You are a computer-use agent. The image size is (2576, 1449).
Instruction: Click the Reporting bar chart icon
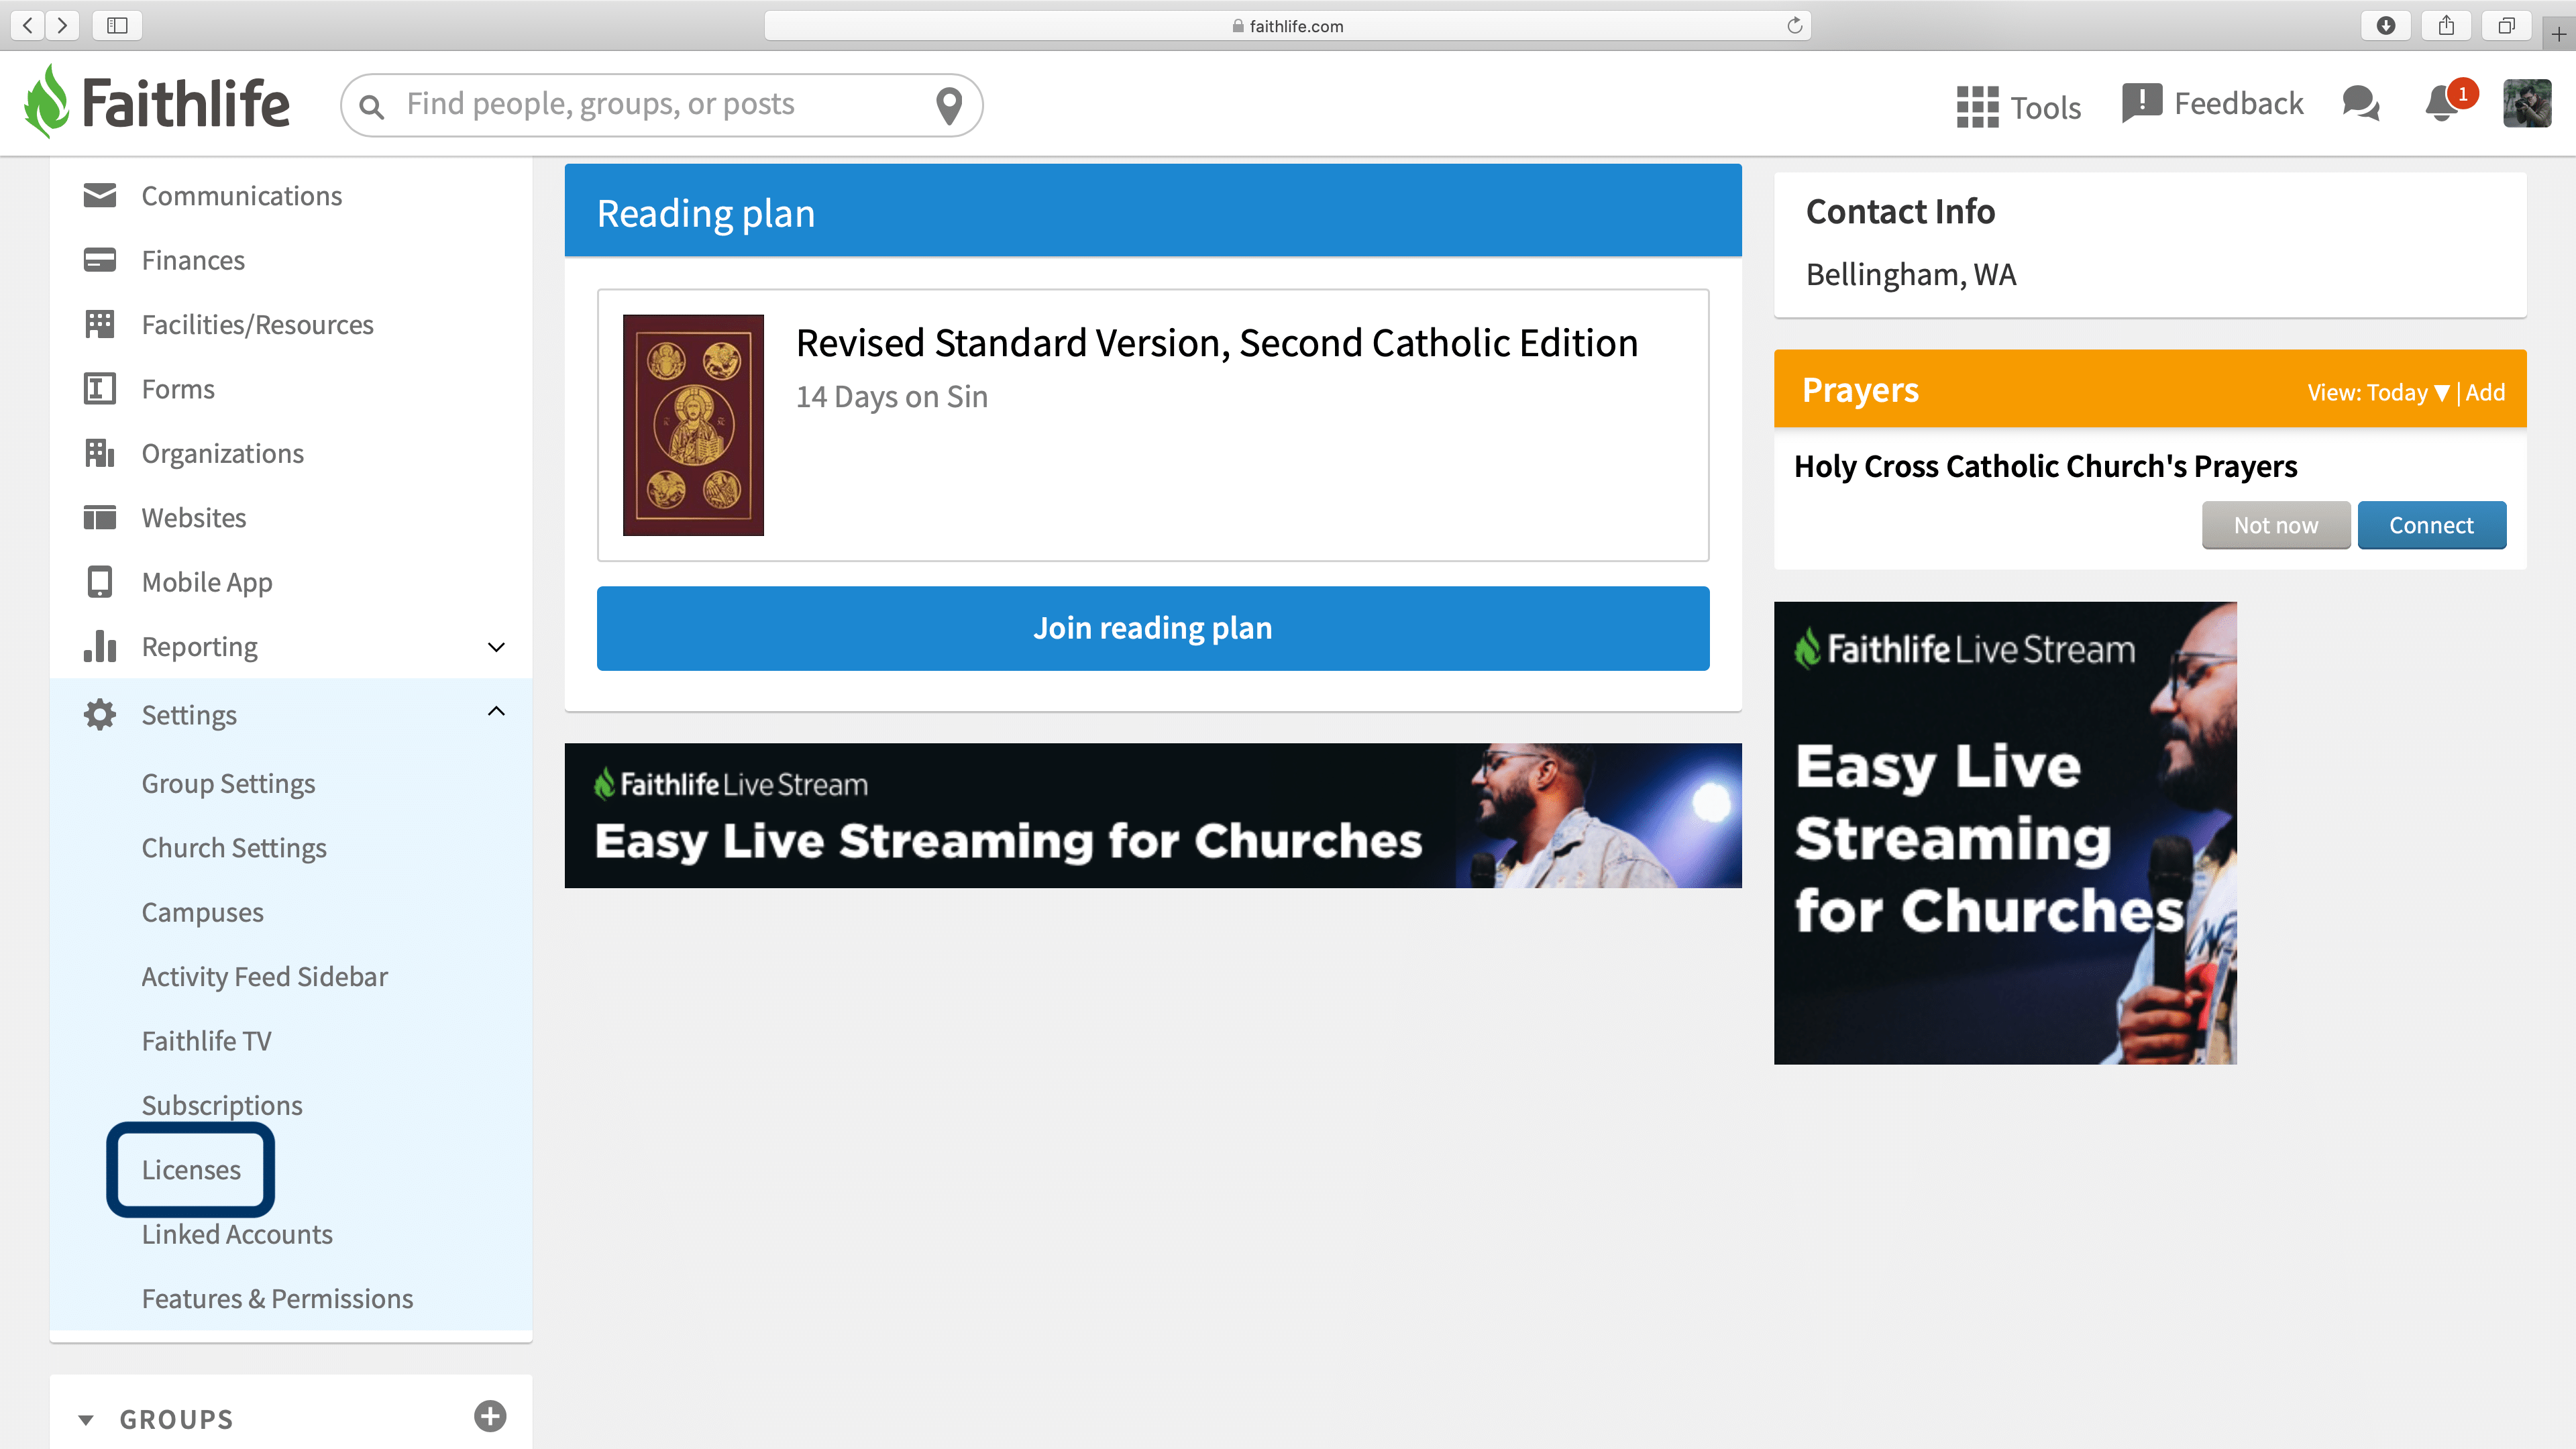click(x=99, y=646)
